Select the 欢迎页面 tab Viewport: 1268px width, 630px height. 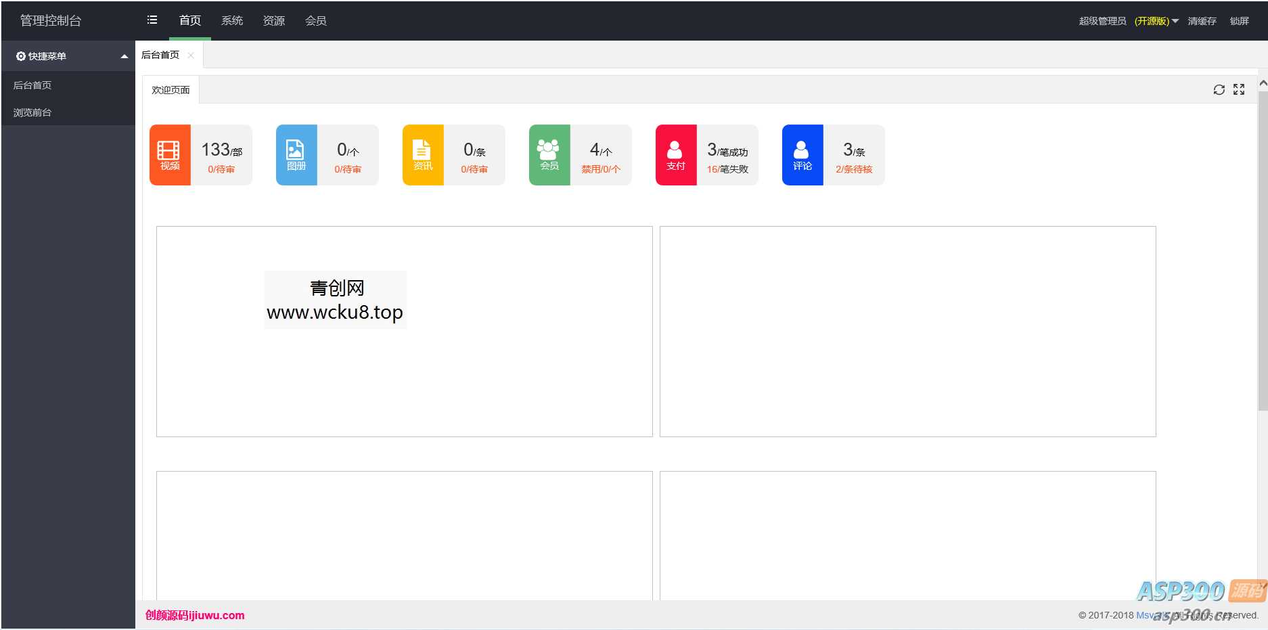pos(171,90)
